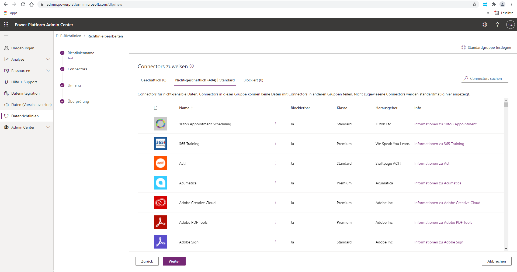Open the Leseliste reading list
Screen dimensions: 517x272
coord(504,13)
